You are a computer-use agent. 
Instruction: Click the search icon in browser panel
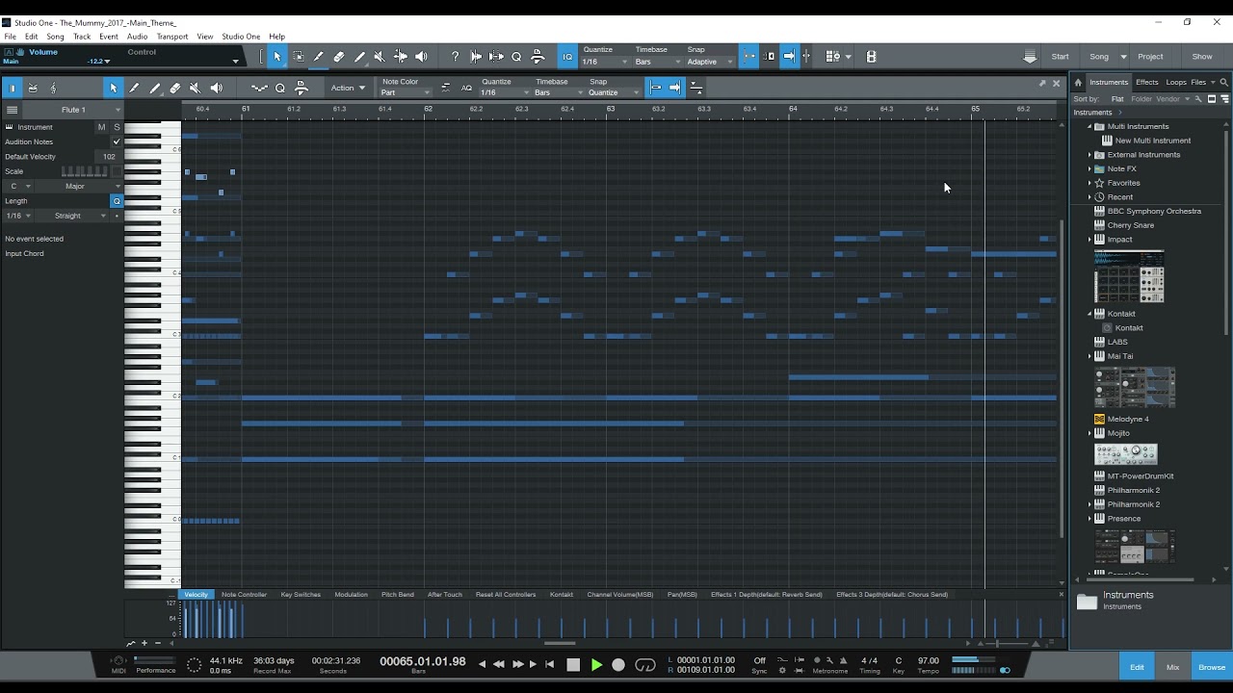tap(1224, 83)
